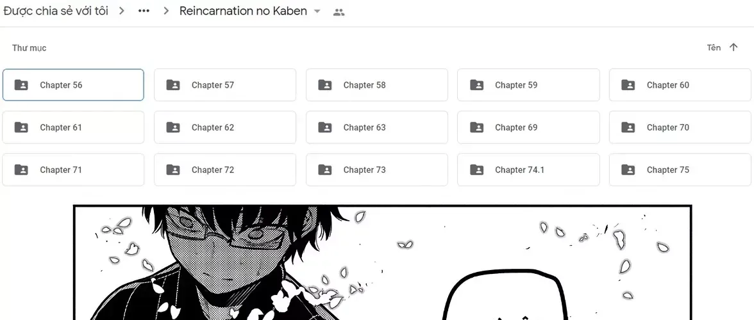Click the Chapter 69 shared folder icon
Image resolution: width=754 pixels, height=320 pixels.
point(476,127)
